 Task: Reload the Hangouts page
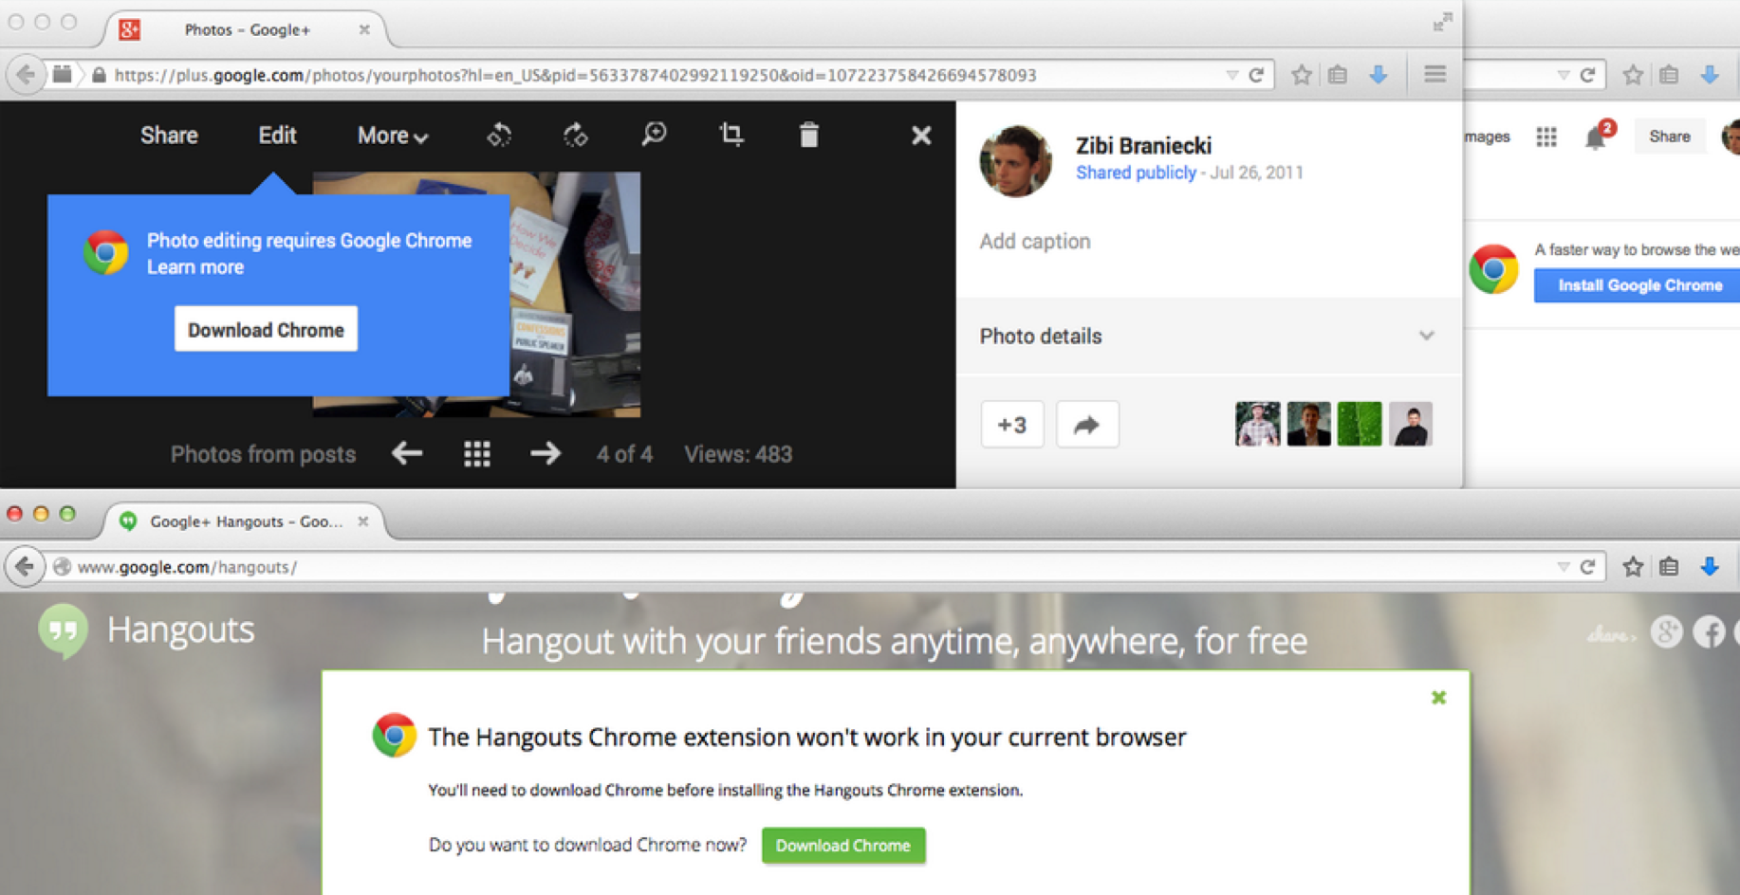1587,567
